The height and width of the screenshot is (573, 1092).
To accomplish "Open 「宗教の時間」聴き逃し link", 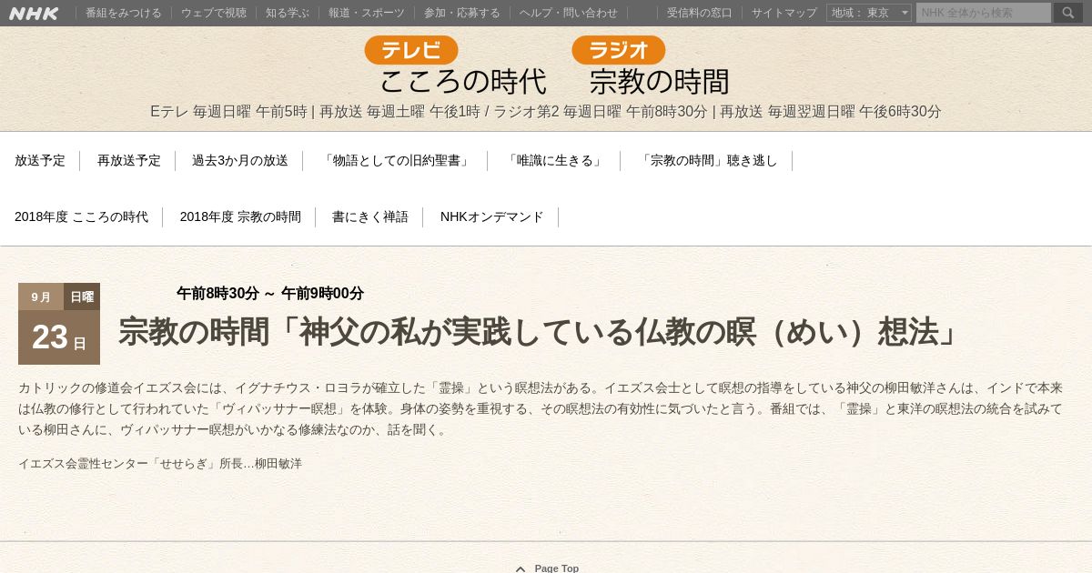I will pyautogui.click(x=708, y=161).
